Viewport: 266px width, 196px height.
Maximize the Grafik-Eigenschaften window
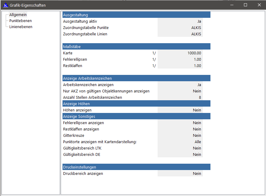245,5
